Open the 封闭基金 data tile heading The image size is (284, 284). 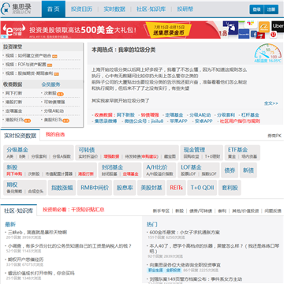coord(113,167)
